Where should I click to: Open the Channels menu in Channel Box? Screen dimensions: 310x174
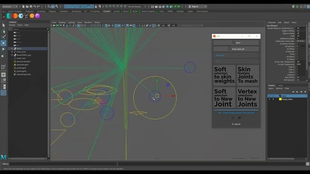(x=271, y=23)
